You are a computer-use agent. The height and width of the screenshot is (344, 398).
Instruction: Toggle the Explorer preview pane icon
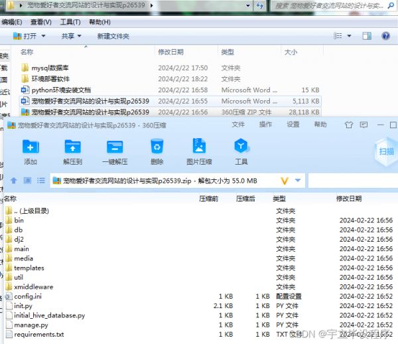tap(367, 36)
